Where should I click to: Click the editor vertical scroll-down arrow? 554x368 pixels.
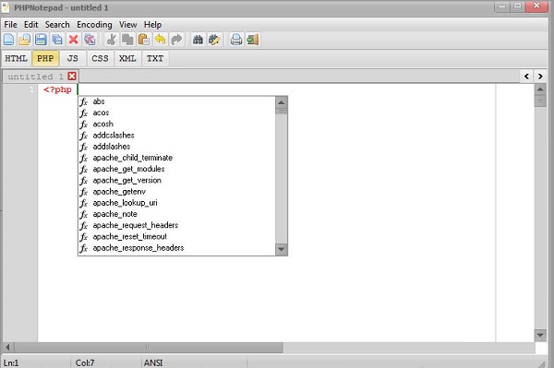click(540, 335)
